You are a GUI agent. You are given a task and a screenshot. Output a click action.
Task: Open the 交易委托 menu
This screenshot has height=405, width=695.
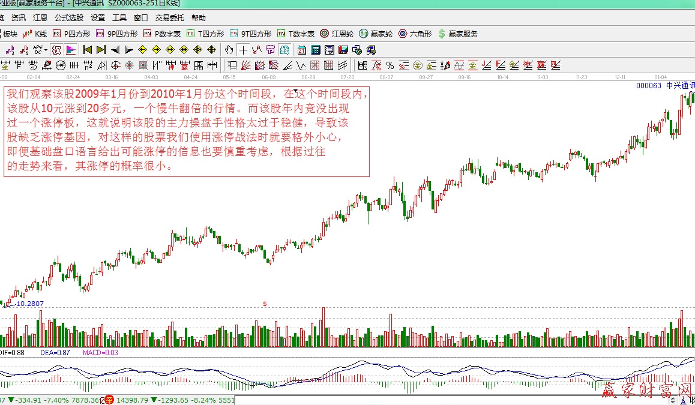[170, 18]
